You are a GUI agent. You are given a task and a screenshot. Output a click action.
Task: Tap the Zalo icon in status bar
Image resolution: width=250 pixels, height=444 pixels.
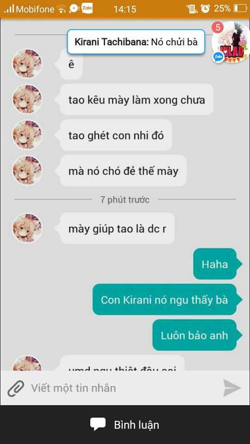click(x=87, y=8)
